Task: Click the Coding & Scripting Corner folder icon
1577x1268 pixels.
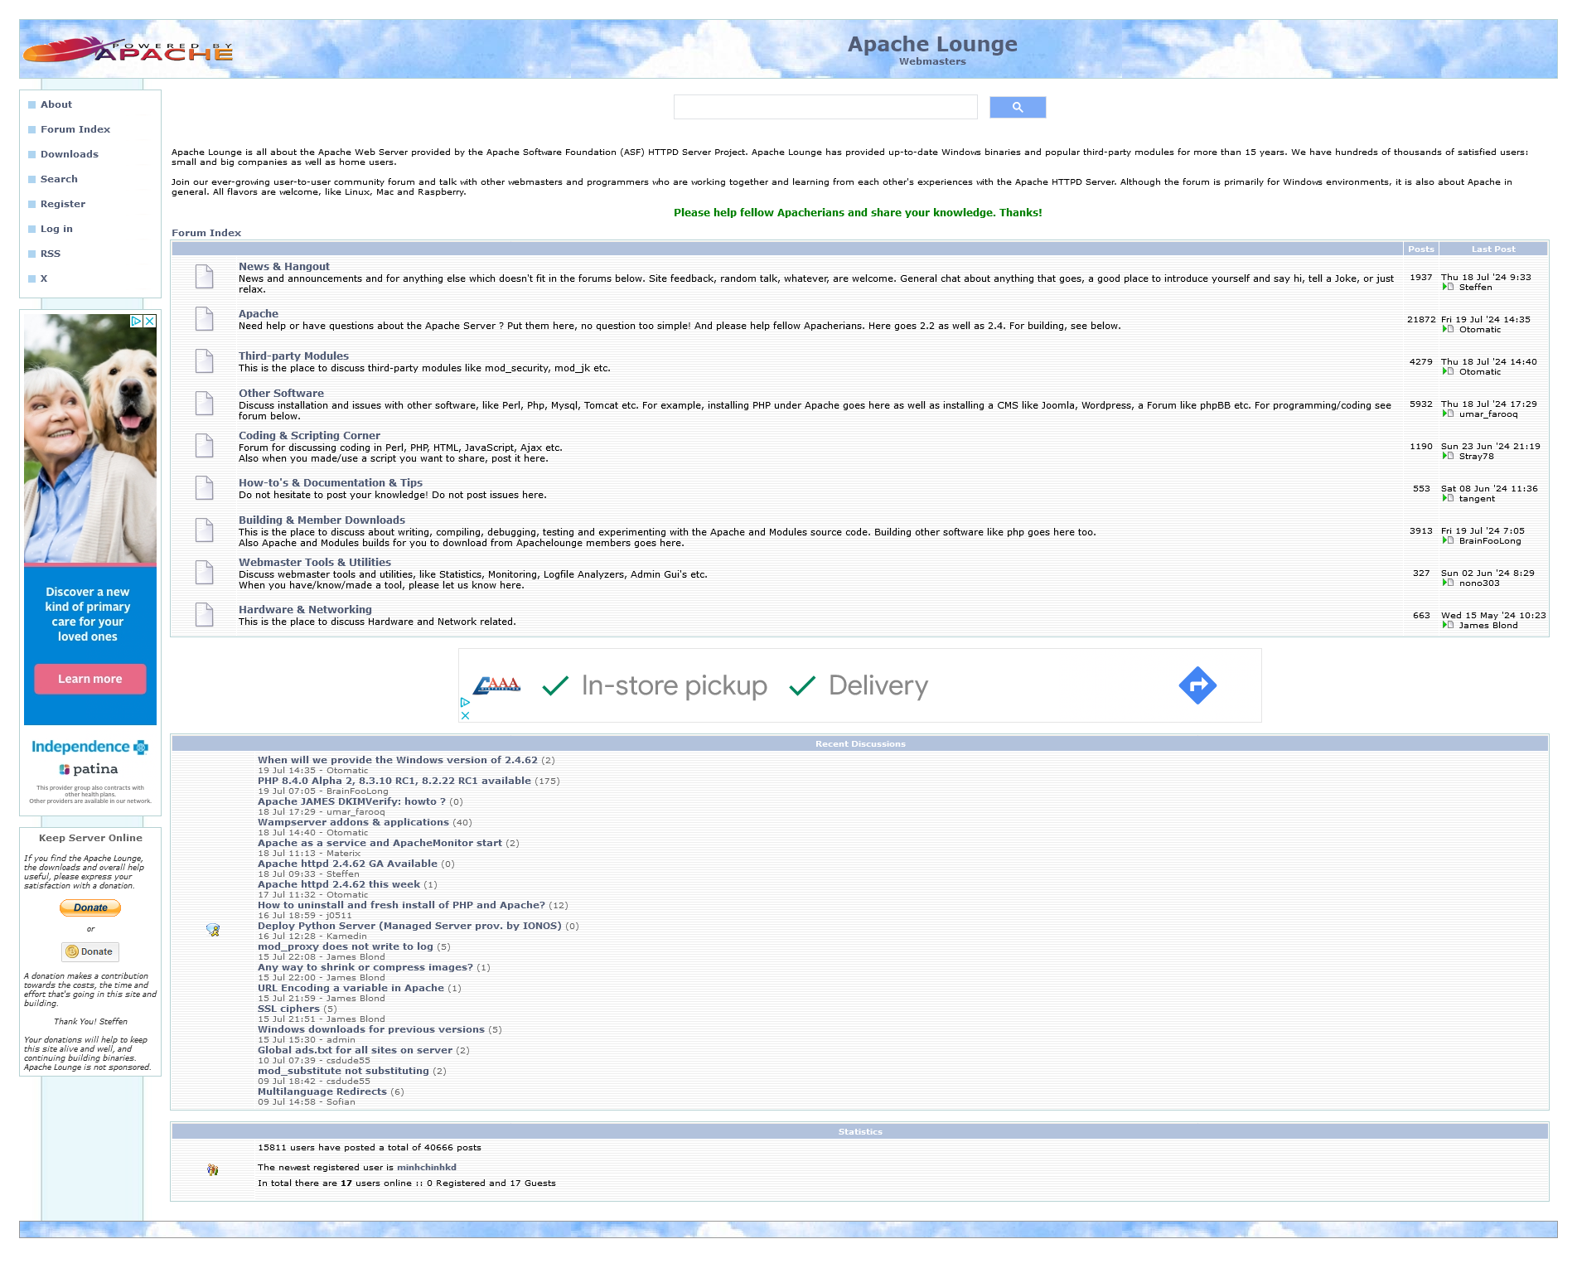Action: tap(205, 446)
